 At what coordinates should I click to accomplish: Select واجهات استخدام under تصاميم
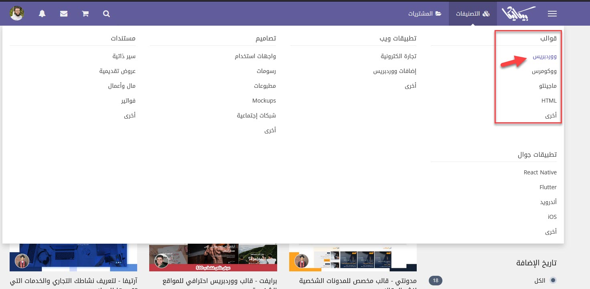pyautogui.click(x=255, y=57)
